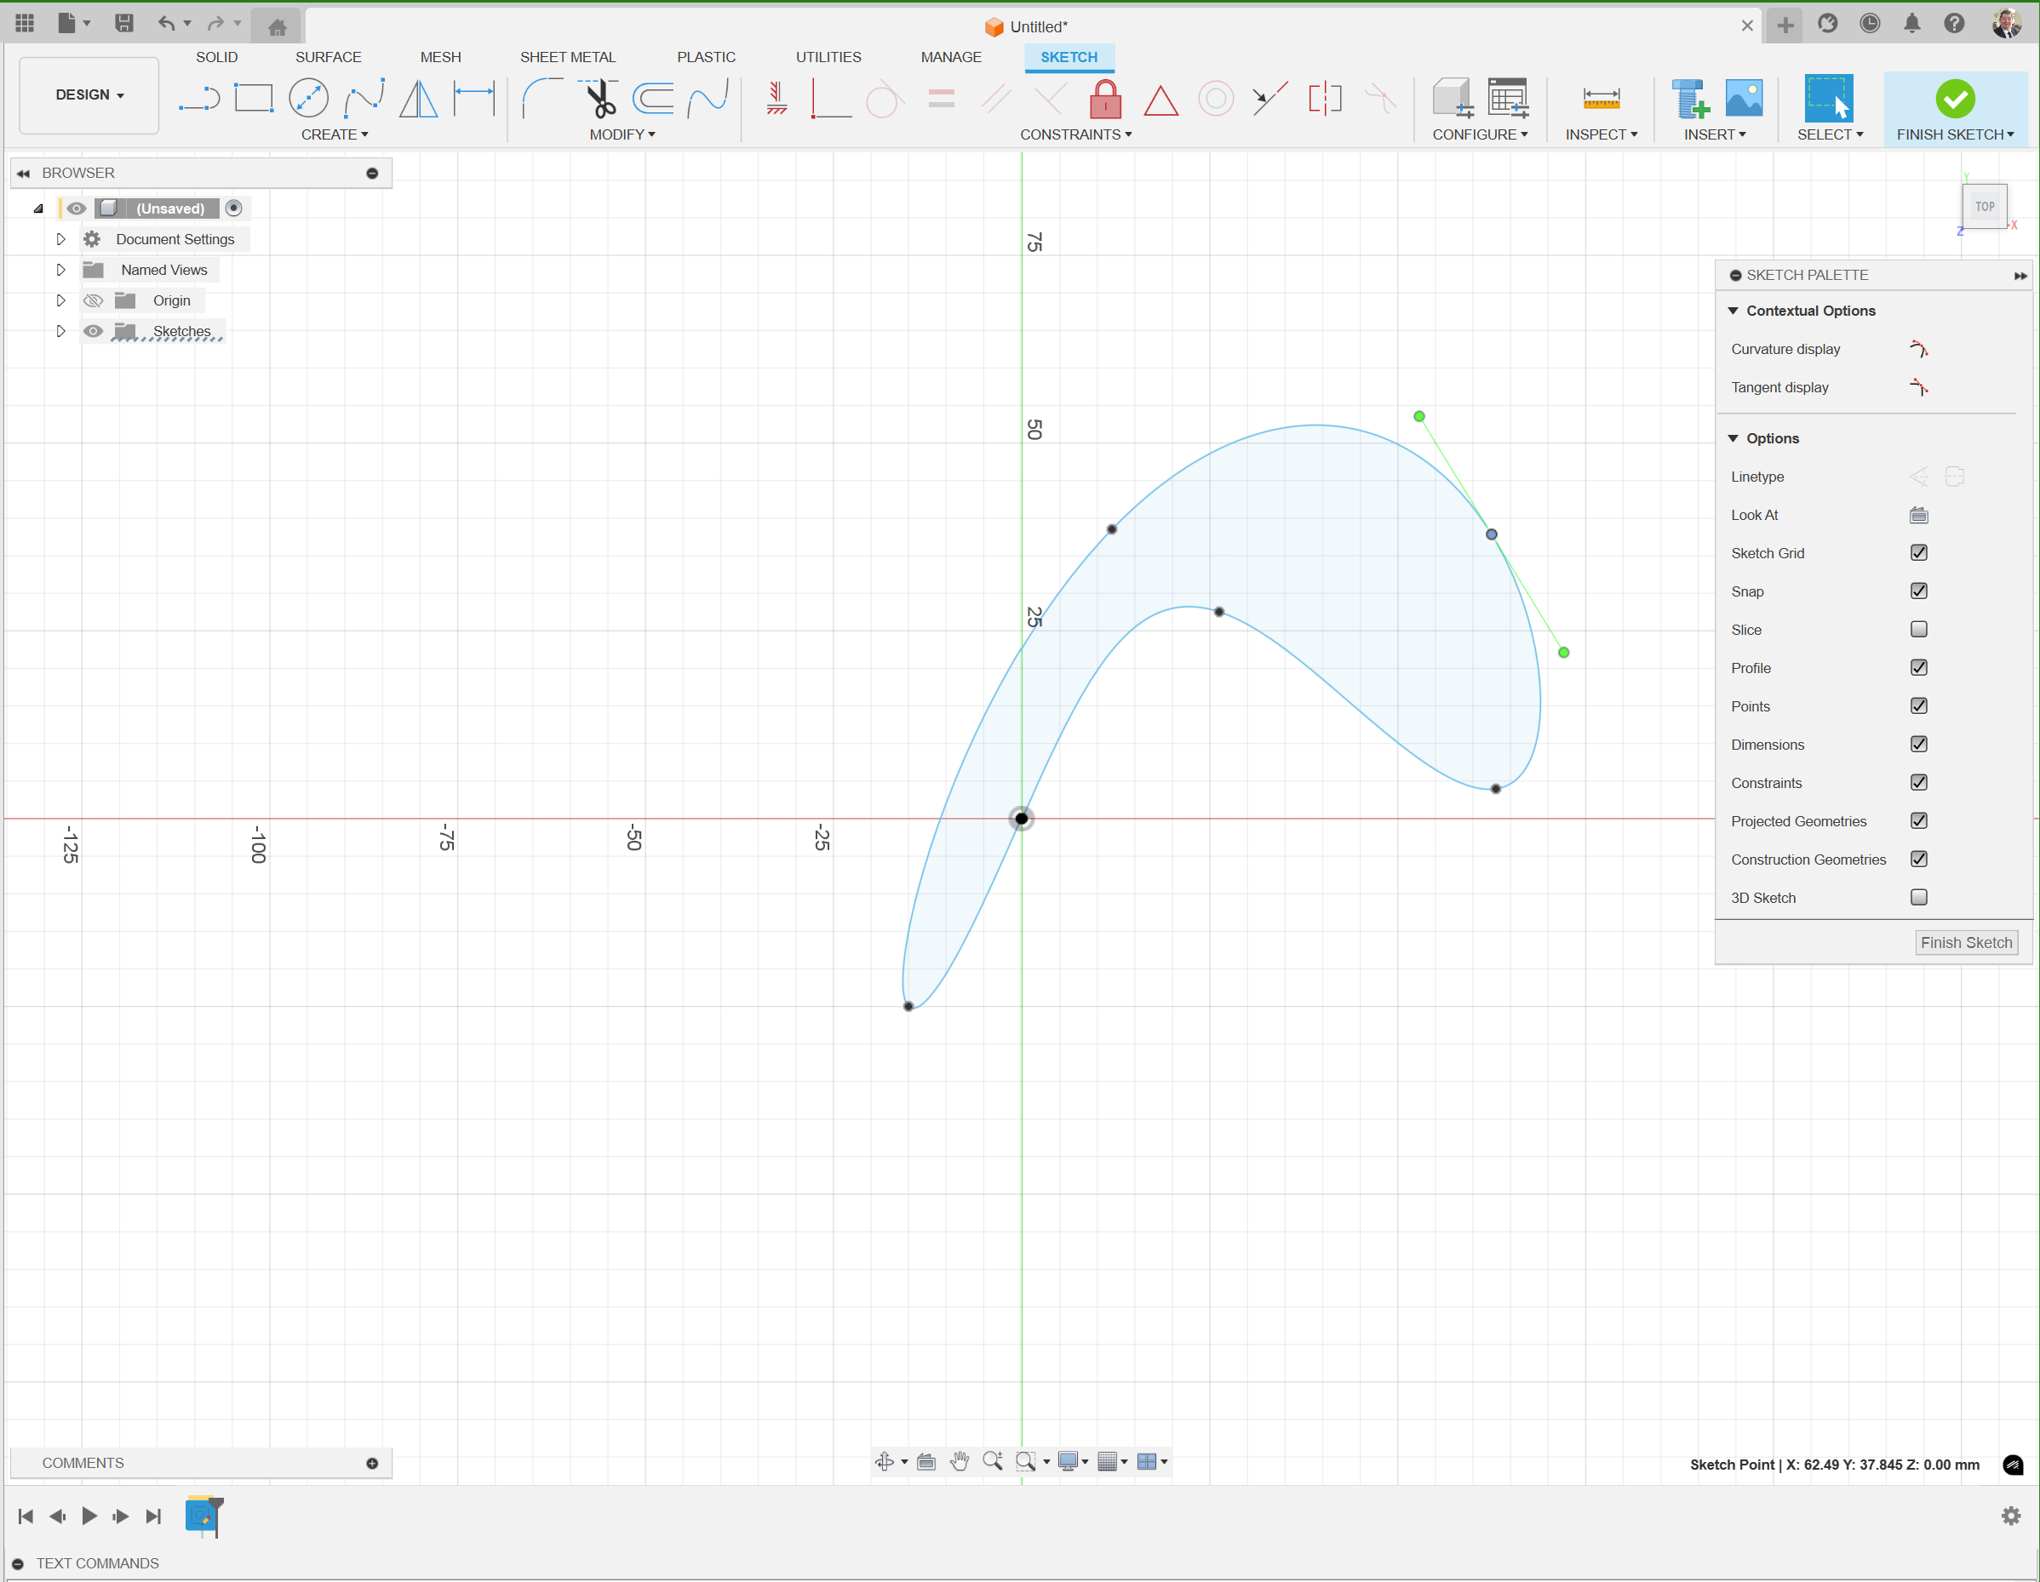Viewport: 2040px width, 1582px height.
Task: Toggle the Snap checkbox
Action: point(1918,591)
